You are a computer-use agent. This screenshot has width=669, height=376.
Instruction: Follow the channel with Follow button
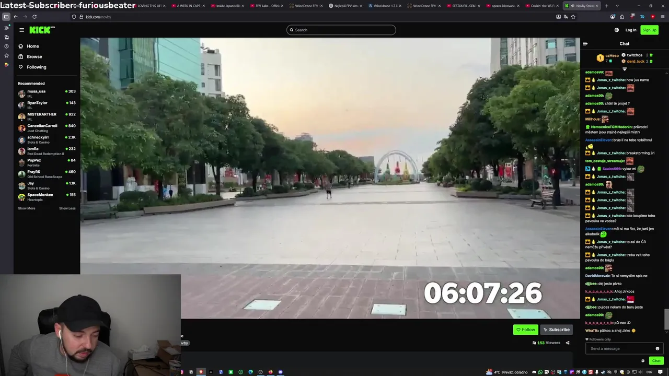pos(525,330)
